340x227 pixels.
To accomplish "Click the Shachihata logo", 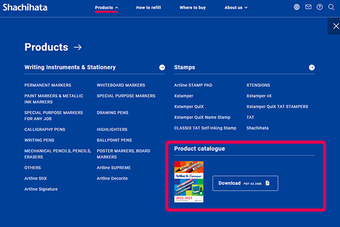I will point(25,7).
